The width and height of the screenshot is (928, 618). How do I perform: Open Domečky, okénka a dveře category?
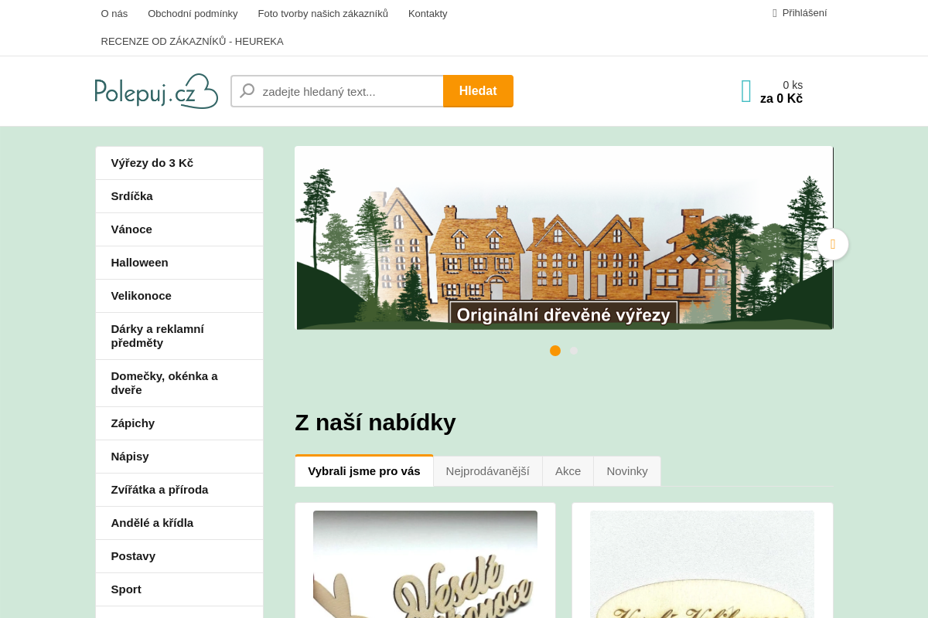pyautogui.click(x=179, y=383)
